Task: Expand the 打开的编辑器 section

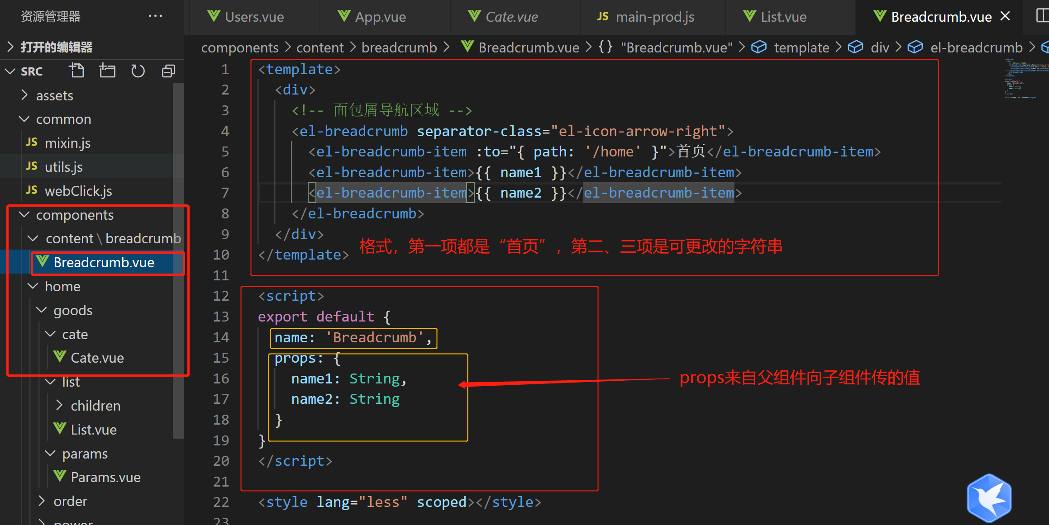Action: tap(92, 47)
